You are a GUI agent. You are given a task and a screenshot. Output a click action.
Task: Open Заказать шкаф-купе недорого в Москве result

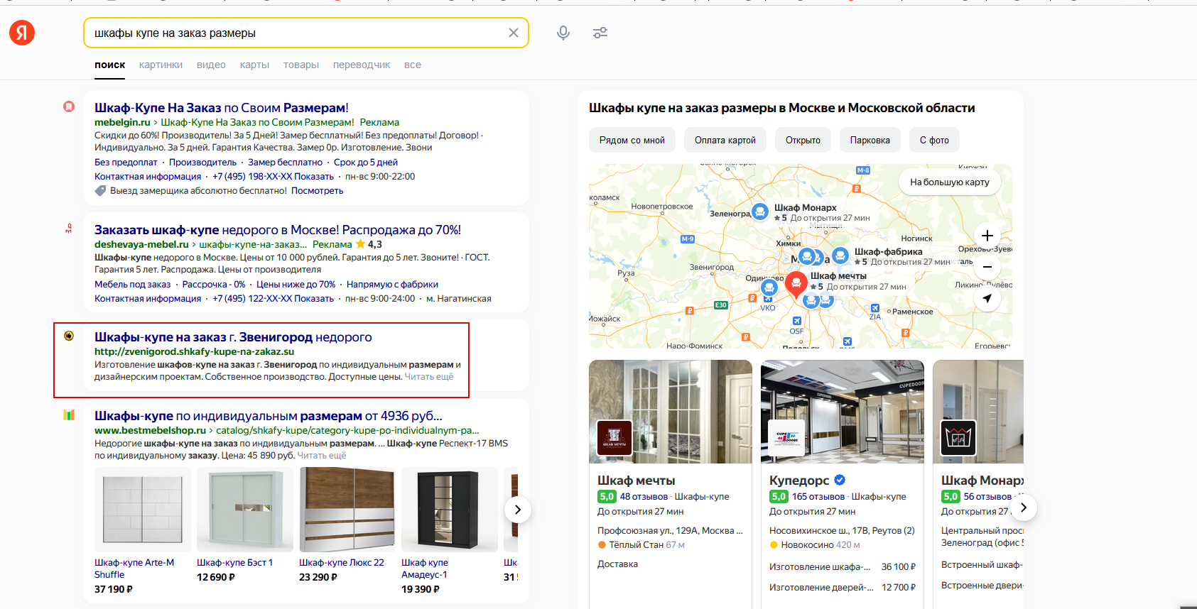pos(278,230)
